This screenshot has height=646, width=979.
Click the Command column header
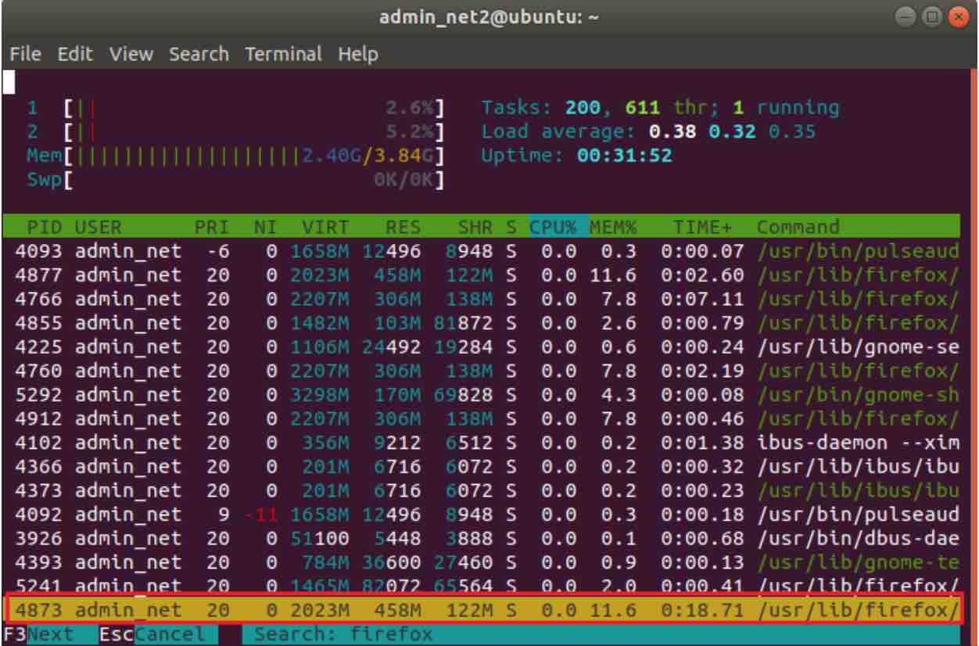pos(798,228)
